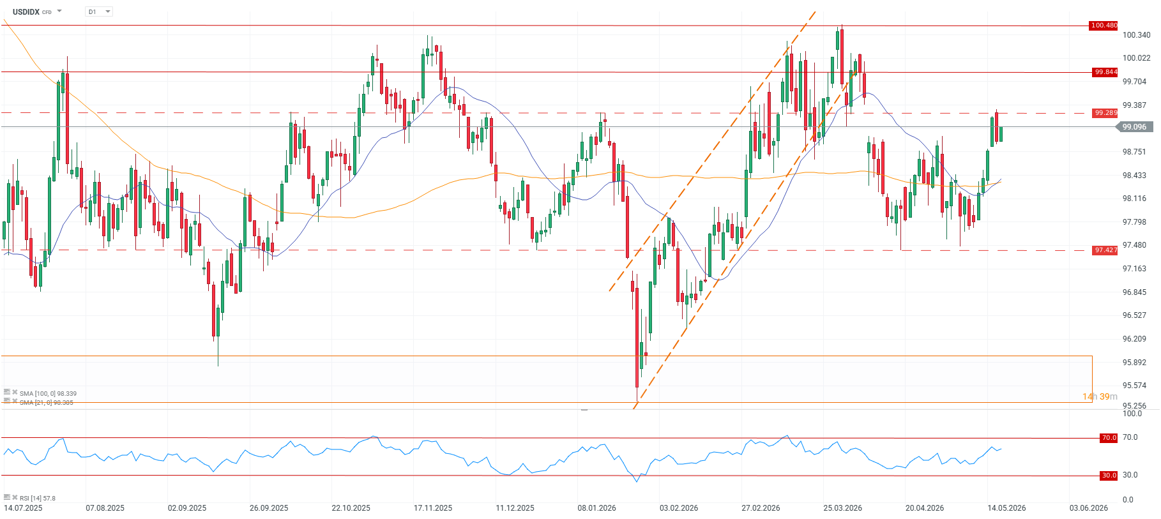Remove the SMA 21 indicator
1161x519 pixels.
(x=15, y=402)
